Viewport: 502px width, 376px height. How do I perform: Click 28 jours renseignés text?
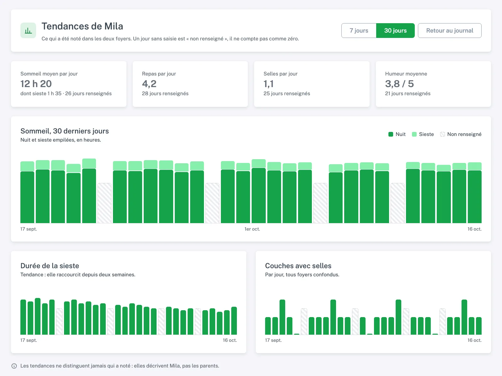(165, 93)
